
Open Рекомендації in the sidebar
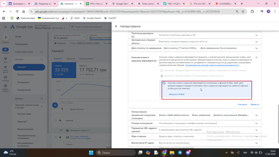coord(21,44)
